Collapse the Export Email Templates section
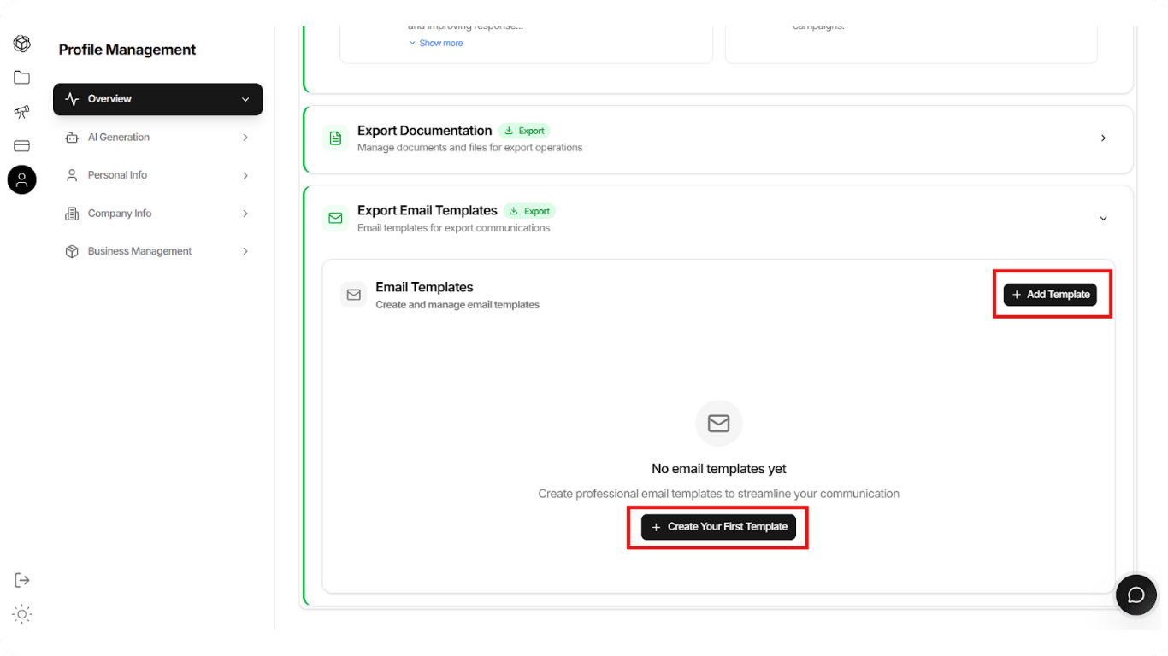The width and height of the screenshot is (1168, 656). pyautogui.click(x=1103, y=218)
